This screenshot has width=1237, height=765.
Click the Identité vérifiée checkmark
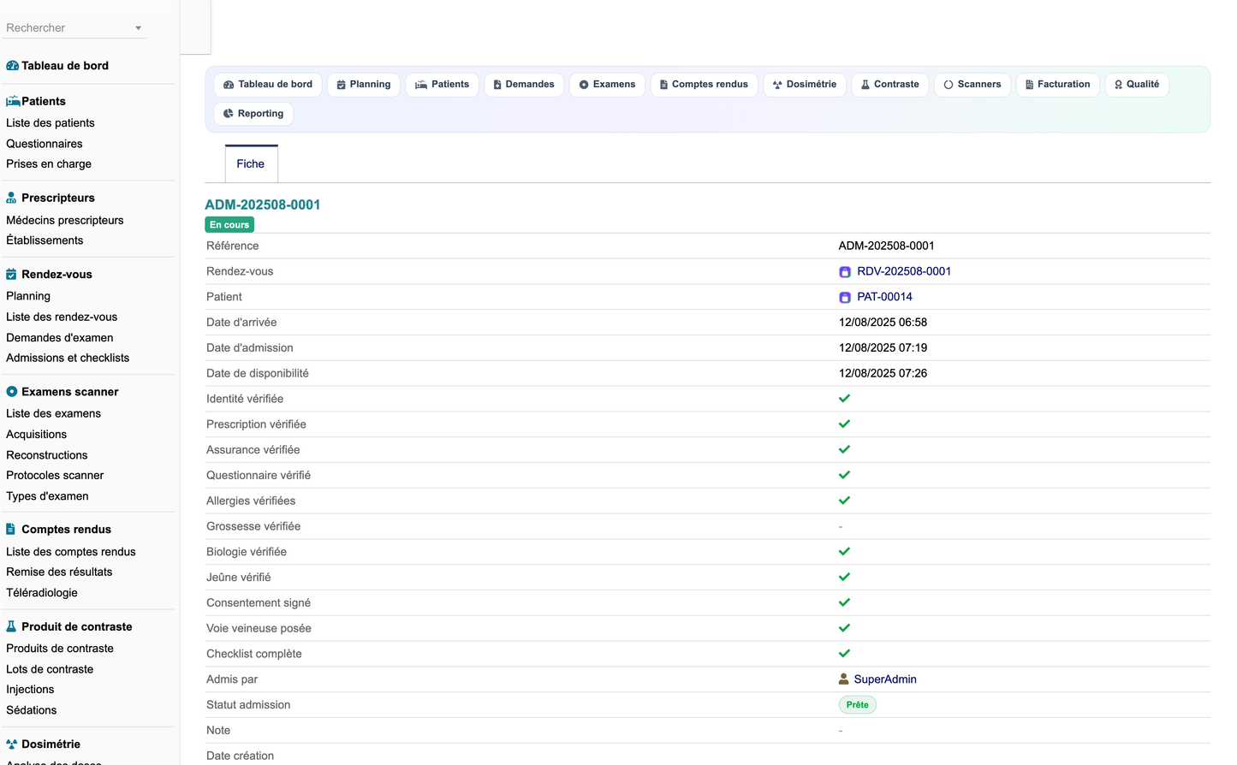[x=844, y=399]
